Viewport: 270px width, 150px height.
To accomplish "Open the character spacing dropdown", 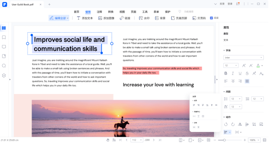I will (x=236, y=107).
